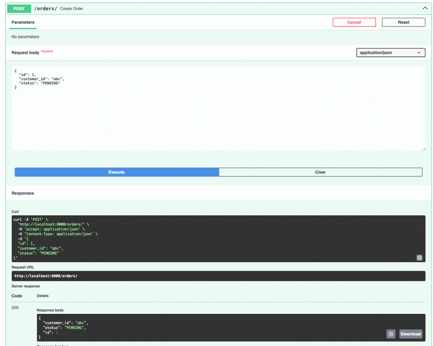433x346 pixels.
Task: Click the 'Code' column header
Action: [16, 296]
